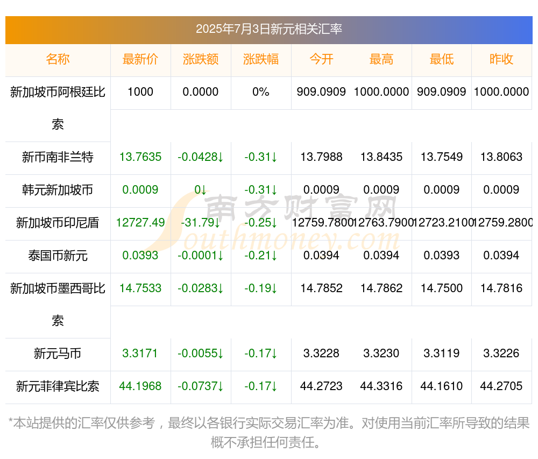Click change percent -0.31↓ in 新币南非兰特 row
538x459 pixels.
click(x=261, y=157)
